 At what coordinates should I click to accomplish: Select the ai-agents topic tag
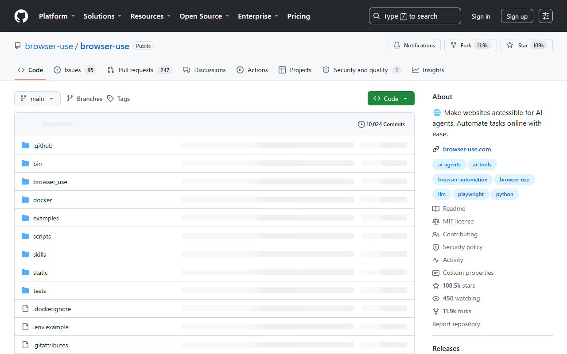pos(449,165)
